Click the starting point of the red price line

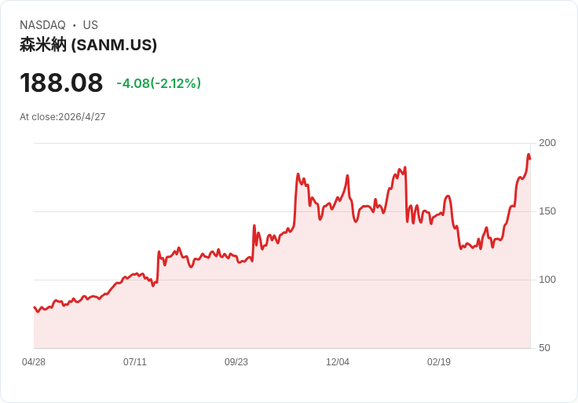(x=35, y=307)
